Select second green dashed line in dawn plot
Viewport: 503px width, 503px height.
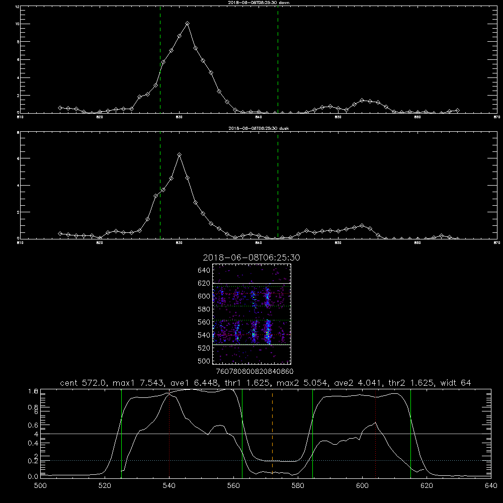click(278, 59)
